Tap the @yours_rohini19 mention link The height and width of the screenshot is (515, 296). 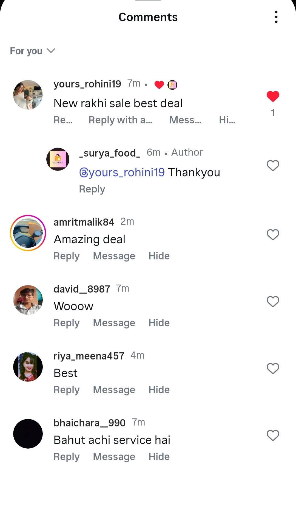(x=122, y=172)
